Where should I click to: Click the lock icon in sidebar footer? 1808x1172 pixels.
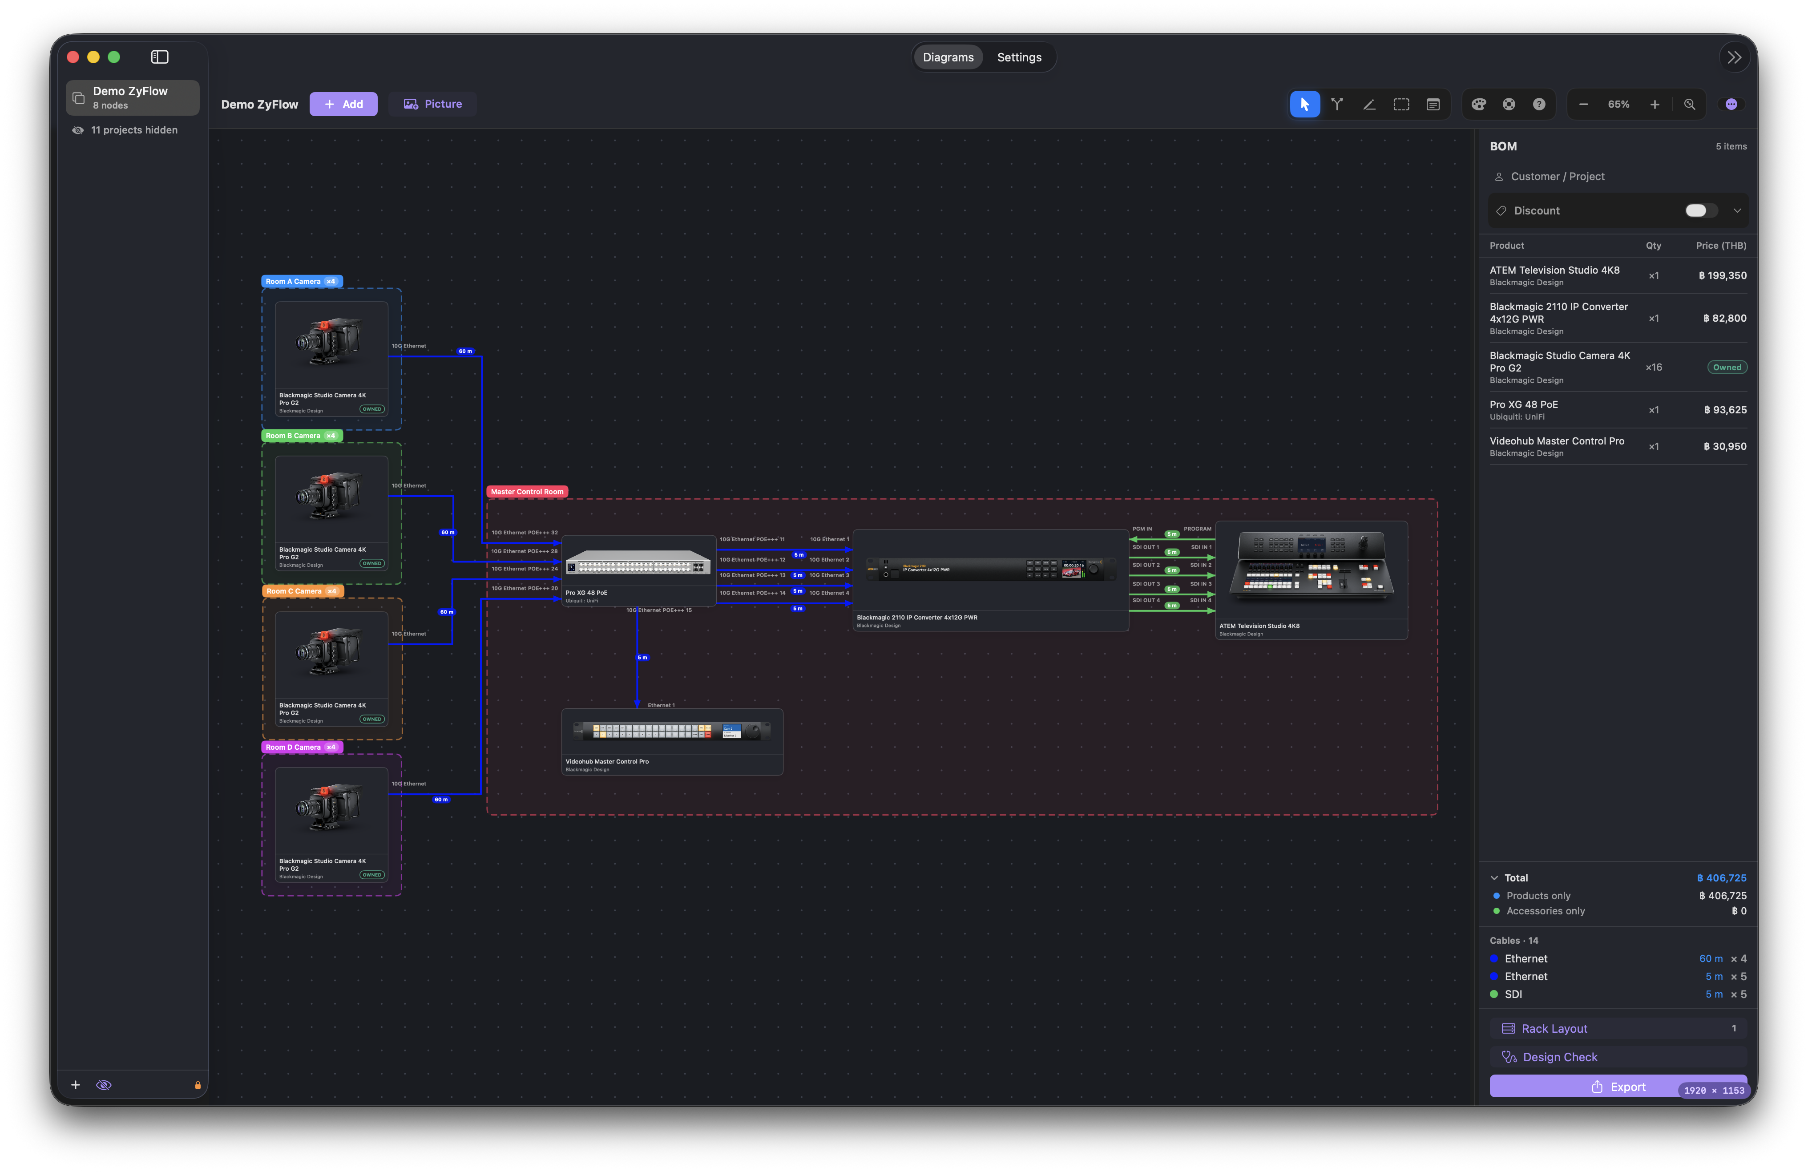(x=198, y=1085)
